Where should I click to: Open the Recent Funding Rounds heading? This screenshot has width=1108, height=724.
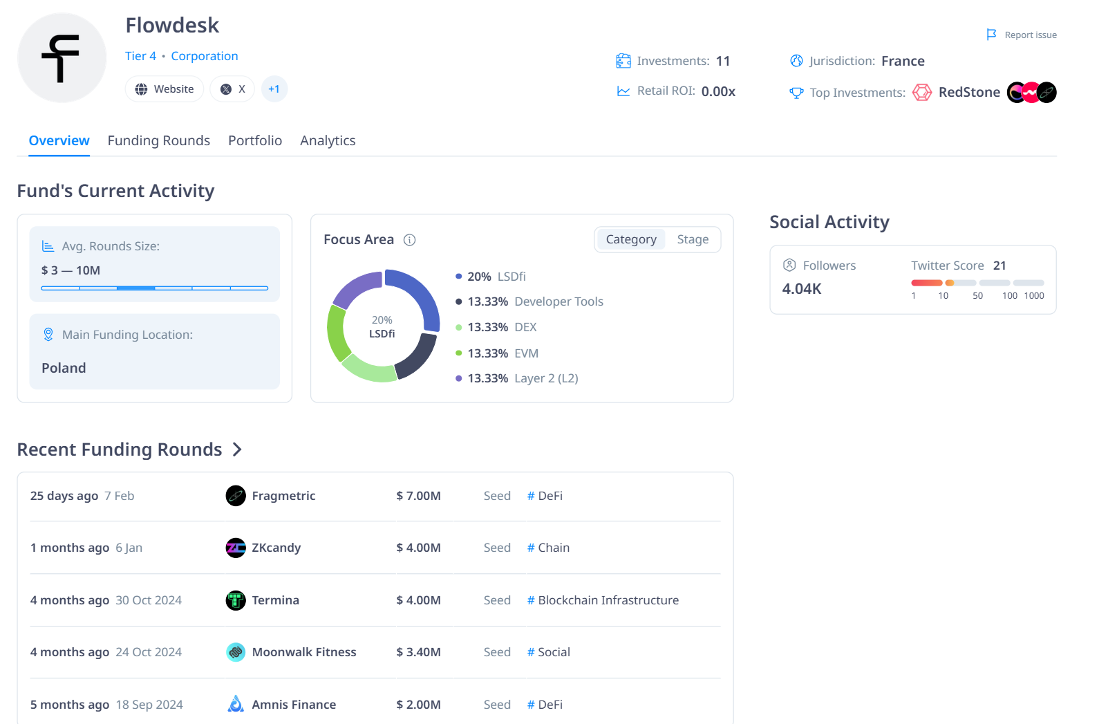coord(120,449)
